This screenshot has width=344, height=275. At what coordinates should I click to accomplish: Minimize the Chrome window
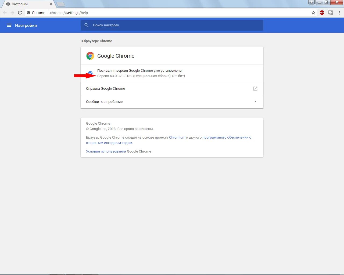(319, 2)
